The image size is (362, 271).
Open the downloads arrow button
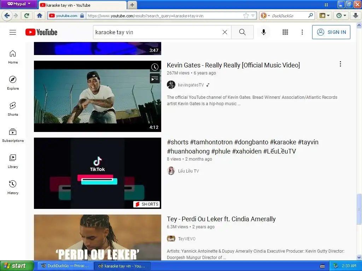[356, 16]
